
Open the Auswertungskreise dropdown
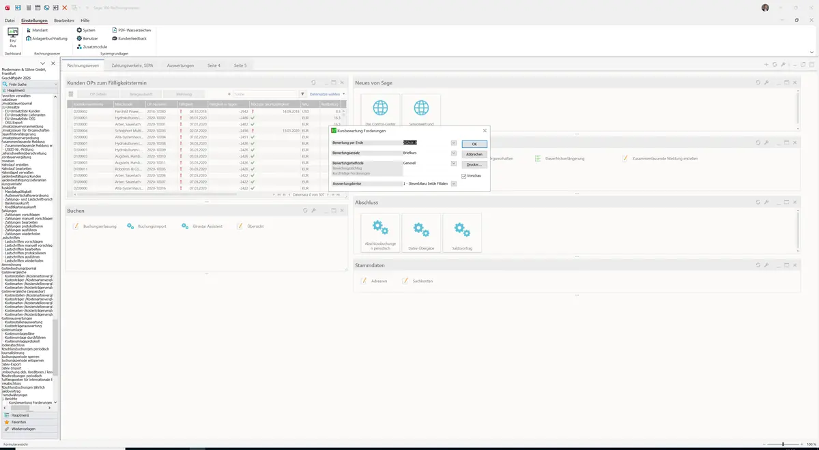[x=454, y=184]
